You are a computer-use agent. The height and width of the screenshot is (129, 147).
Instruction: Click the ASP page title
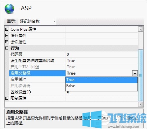coord(26,8)
